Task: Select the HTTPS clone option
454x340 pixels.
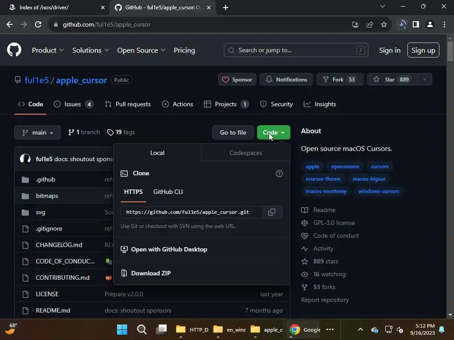Action: pyautogui.click(x=133, y=192)
